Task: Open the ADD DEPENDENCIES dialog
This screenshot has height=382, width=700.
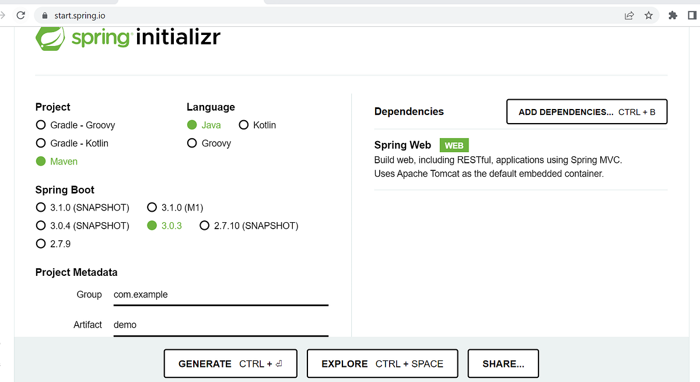Action: pyautogui.click(x=586, y=111)
